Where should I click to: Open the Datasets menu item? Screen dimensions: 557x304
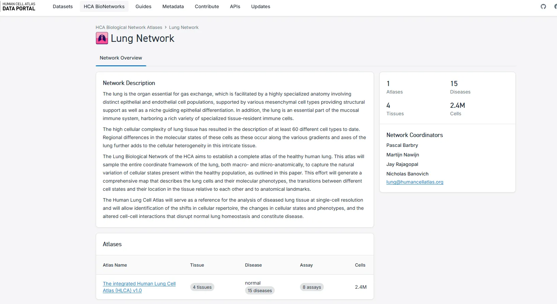pos(63,6)
